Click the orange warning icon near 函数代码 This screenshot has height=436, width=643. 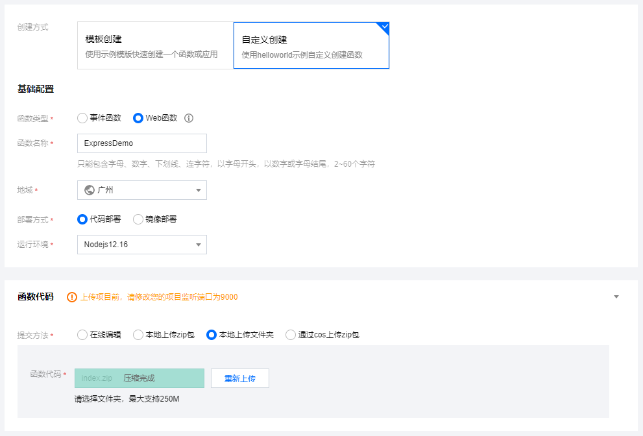click(72, 297)
